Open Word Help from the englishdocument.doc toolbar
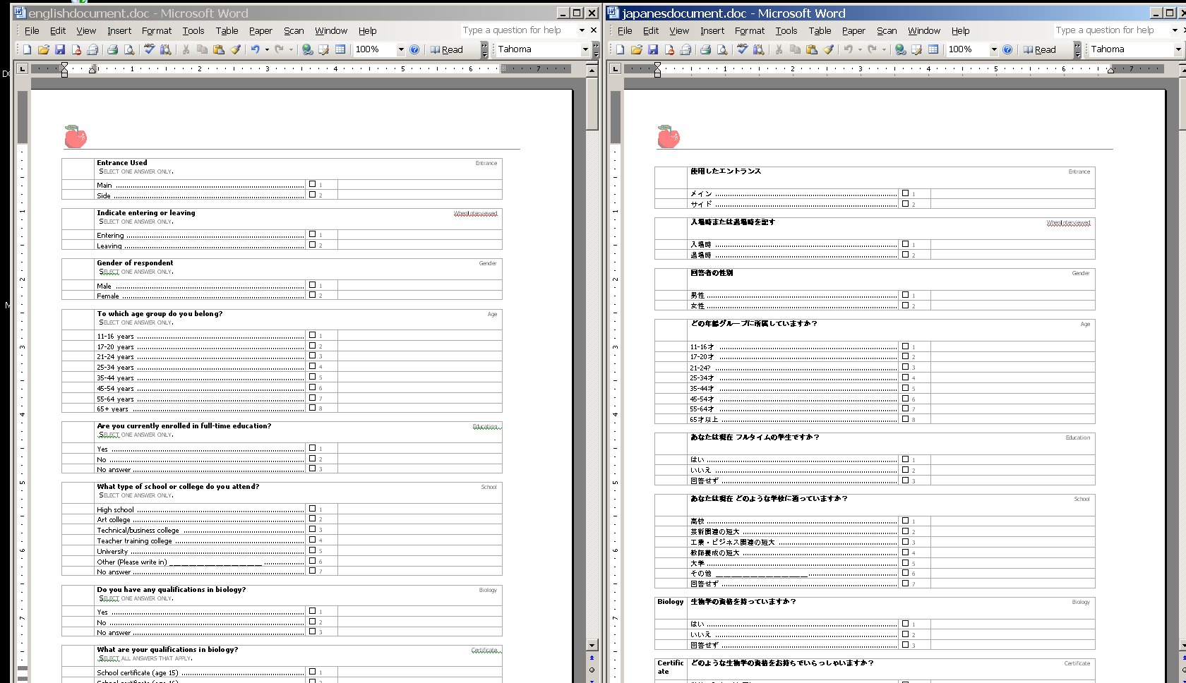Viewport: 1186px width, 683px height. (414, 49)
